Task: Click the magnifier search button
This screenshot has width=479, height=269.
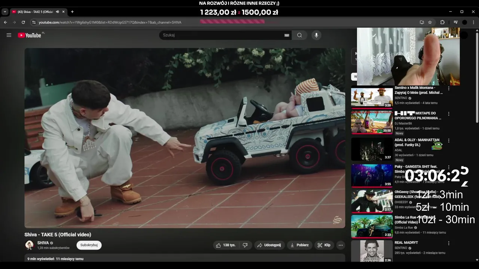Action: (x=299, y=35)
